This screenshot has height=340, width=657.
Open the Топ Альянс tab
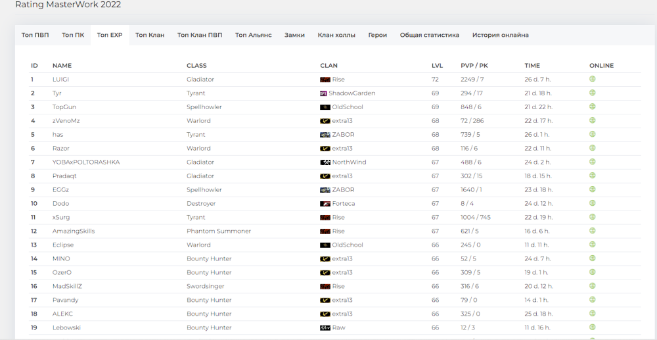pyautogui.click(x=254, y=36)
